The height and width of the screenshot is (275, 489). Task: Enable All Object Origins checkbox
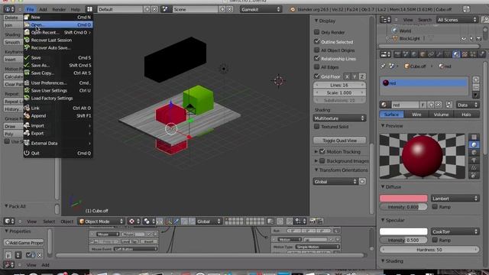pos(316,50)
